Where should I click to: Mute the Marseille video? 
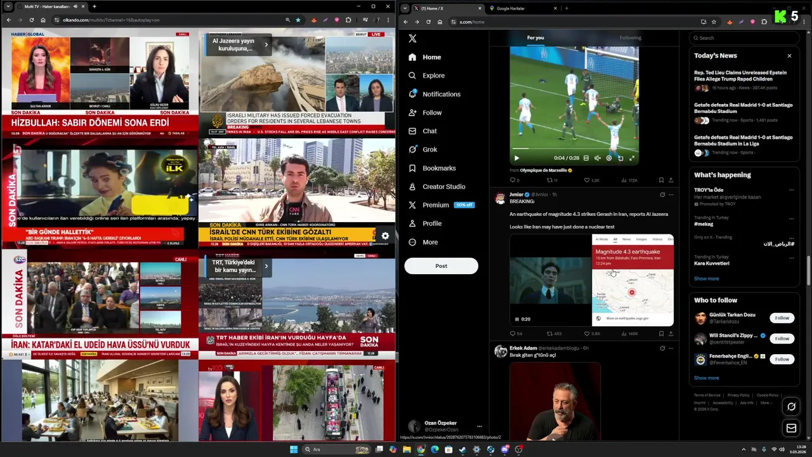(x=597, y=158)
